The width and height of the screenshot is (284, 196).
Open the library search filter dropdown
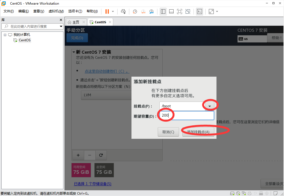click(61, 27)
